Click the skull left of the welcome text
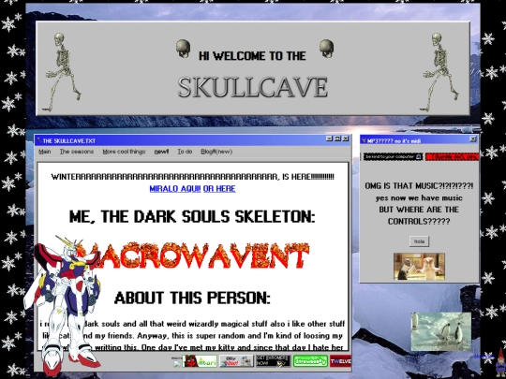This screenshot has height=379, width=506. pos(184,49)
